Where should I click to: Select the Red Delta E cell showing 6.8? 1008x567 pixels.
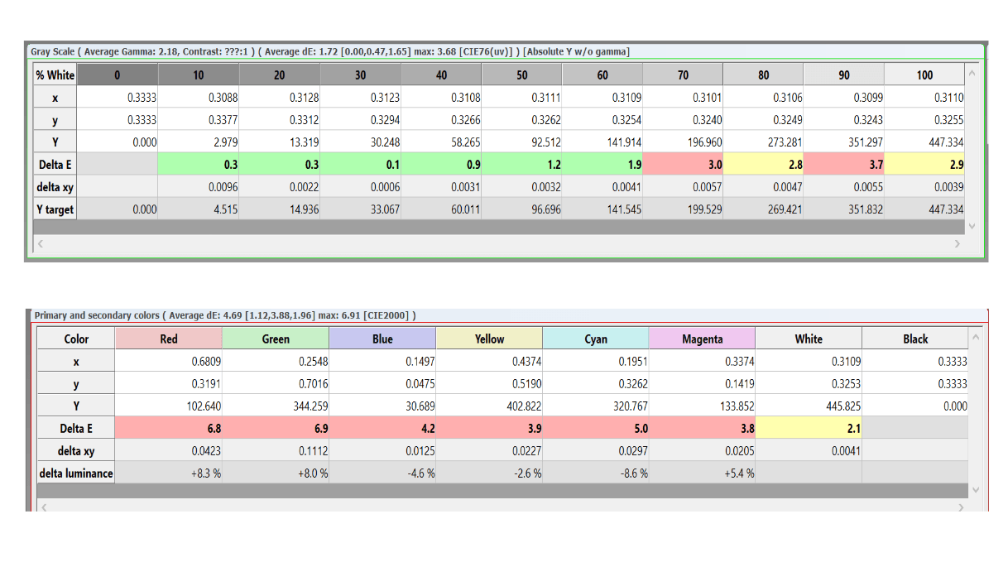[x=169, y=429]
